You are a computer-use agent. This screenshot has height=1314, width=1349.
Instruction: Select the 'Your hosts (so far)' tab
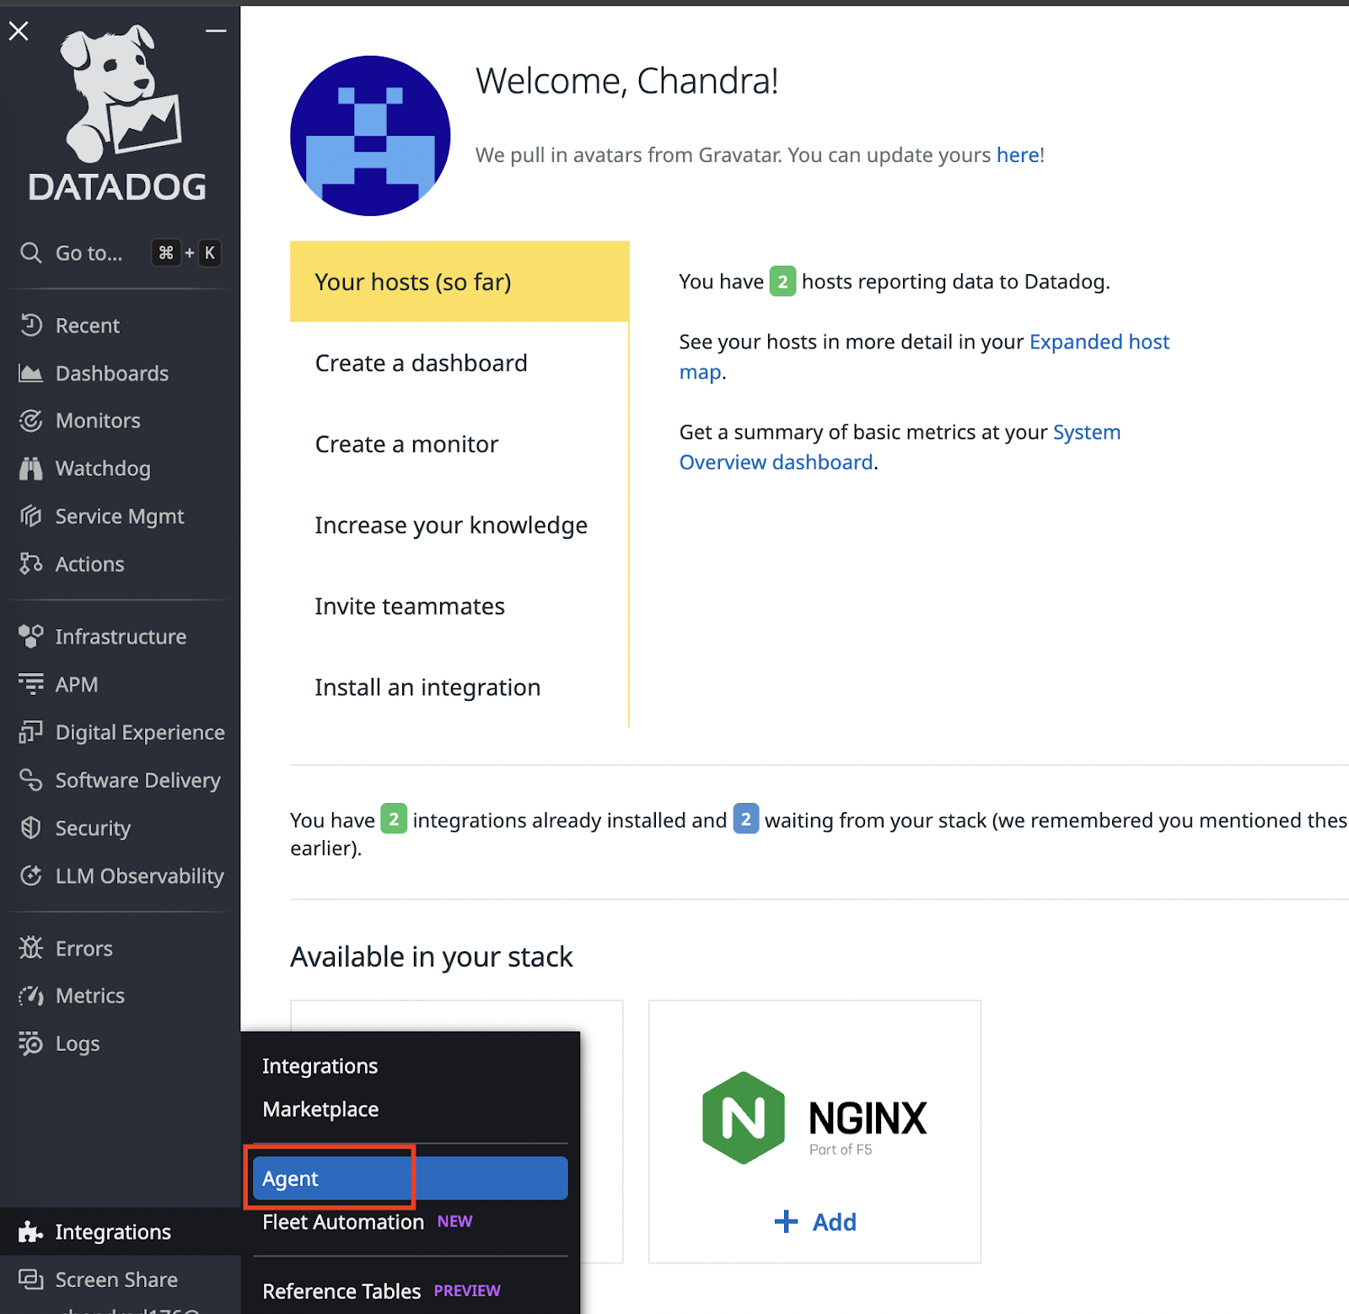(460, 282)
